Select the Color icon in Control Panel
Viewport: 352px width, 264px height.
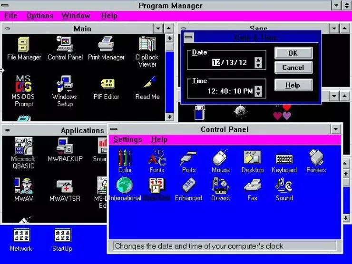tap(125, 158)
